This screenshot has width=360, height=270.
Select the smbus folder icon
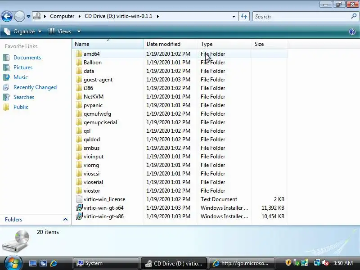[x=79, y=148]
